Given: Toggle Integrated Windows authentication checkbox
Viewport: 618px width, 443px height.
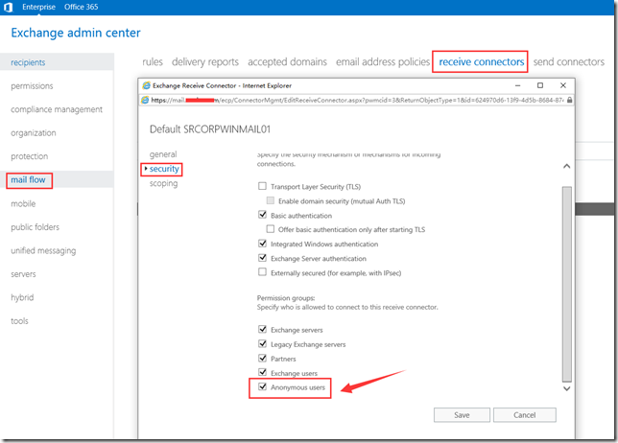Looking at the screenshot, I should click(262, 244).
